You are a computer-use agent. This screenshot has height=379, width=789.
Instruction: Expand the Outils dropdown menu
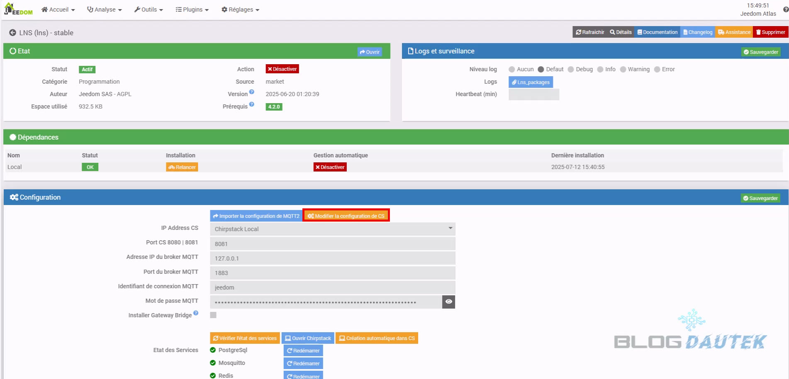click(x=148, y=10)
